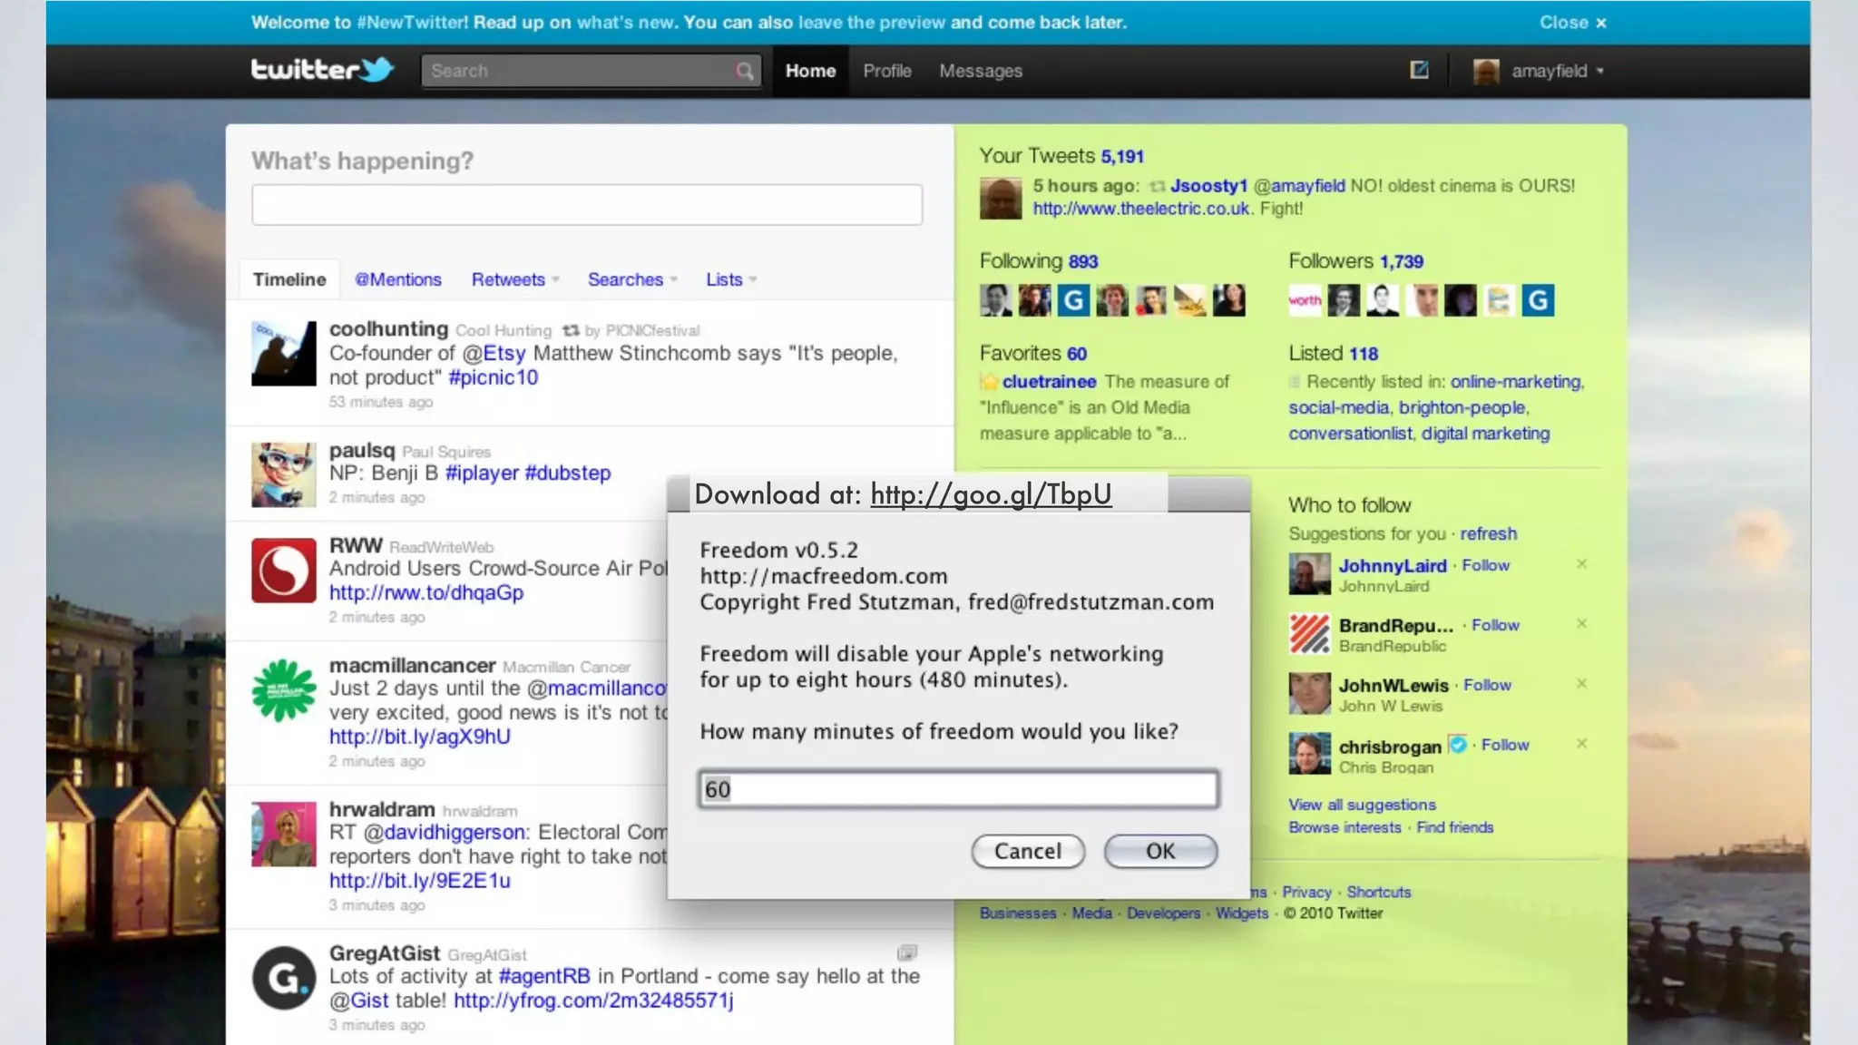Expand the Searches dropdown tab

[x=632, y=279]
